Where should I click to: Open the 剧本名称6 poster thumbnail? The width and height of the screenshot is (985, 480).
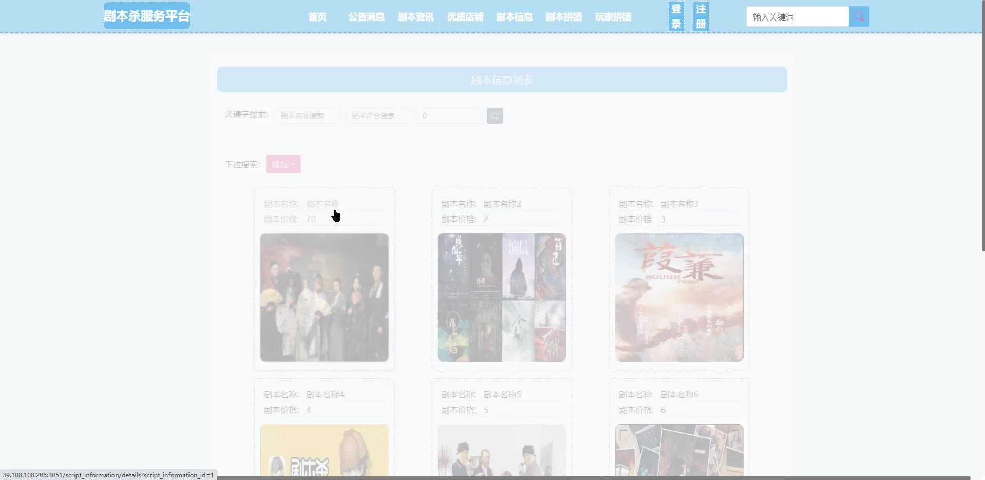click(x=679, y=450)
